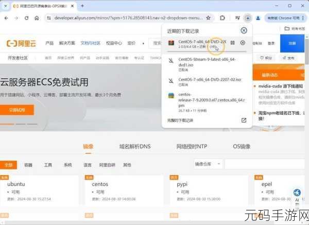The width and height of the screenshot is (309, 225).
Task: Click the 发布 button
Action: point(288,58)
